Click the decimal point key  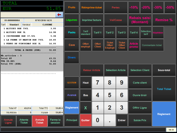coord(110,120)
